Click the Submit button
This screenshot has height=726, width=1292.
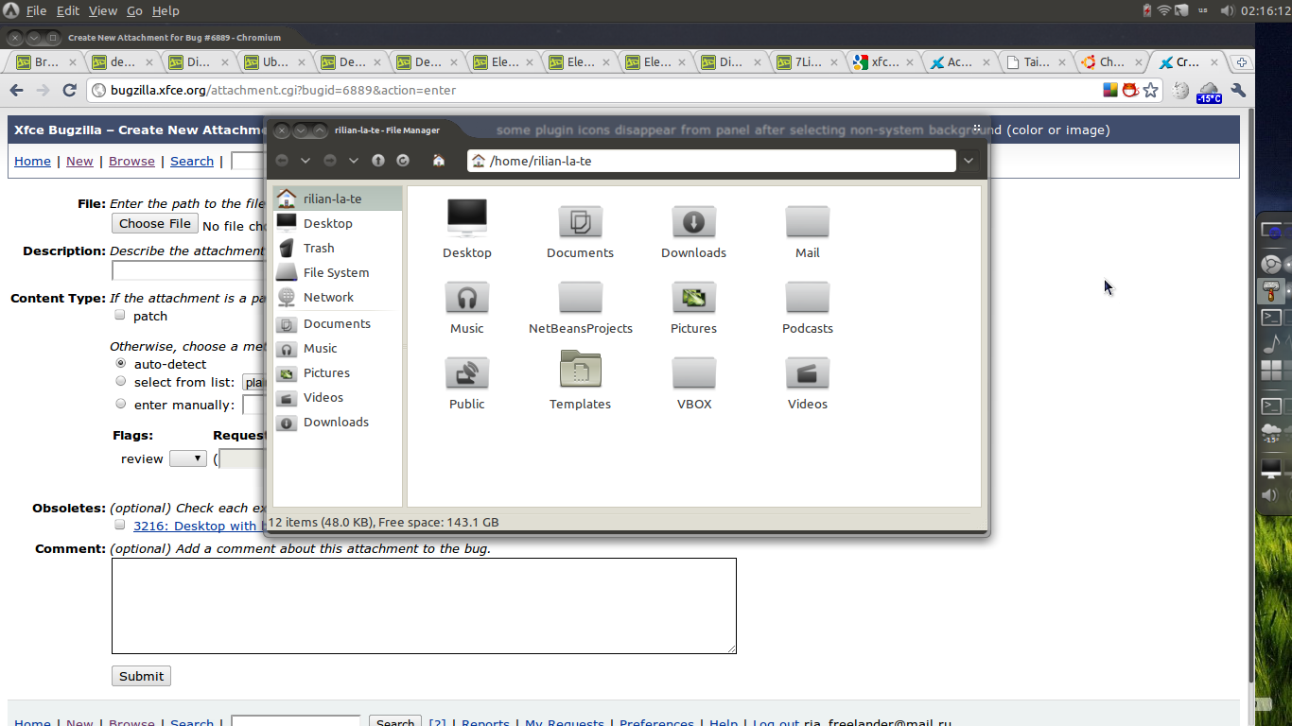pyautogui.click(x=141, y=676)
